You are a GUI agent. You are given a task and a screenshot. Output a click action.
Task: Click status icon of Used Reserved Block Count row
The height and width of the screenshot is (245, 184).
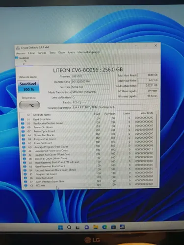[x=25, y=167]
